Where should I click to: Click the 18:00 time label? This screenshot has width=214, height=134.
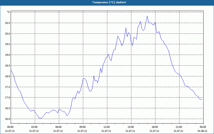155,127
